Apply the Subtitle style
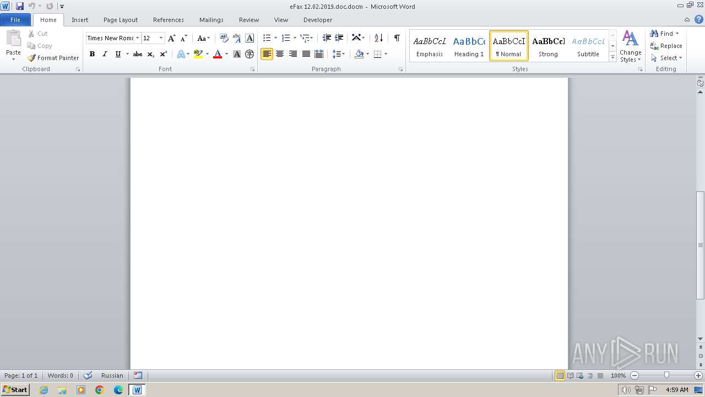 pyautogui.click(x=588, y=46)
